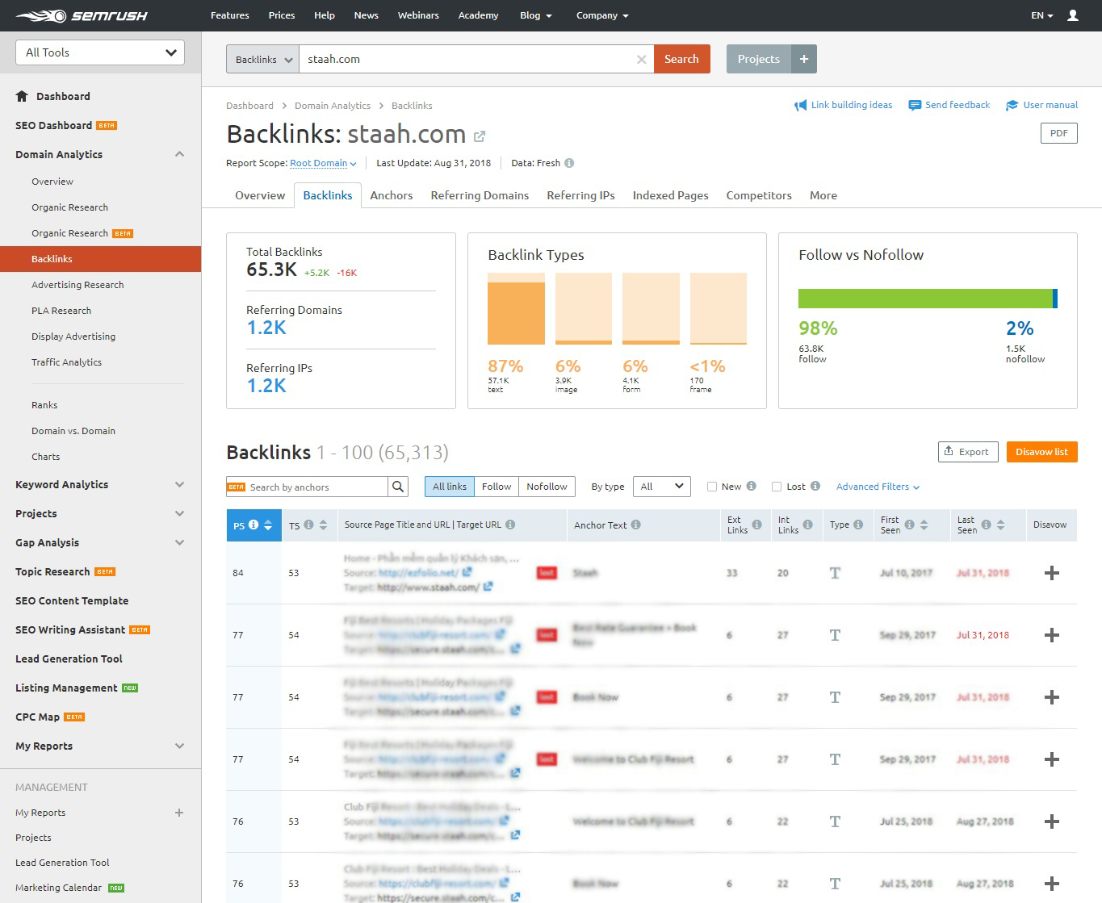Click the Type column info icon
The image size is (1102, 903).
coord(857,525)
